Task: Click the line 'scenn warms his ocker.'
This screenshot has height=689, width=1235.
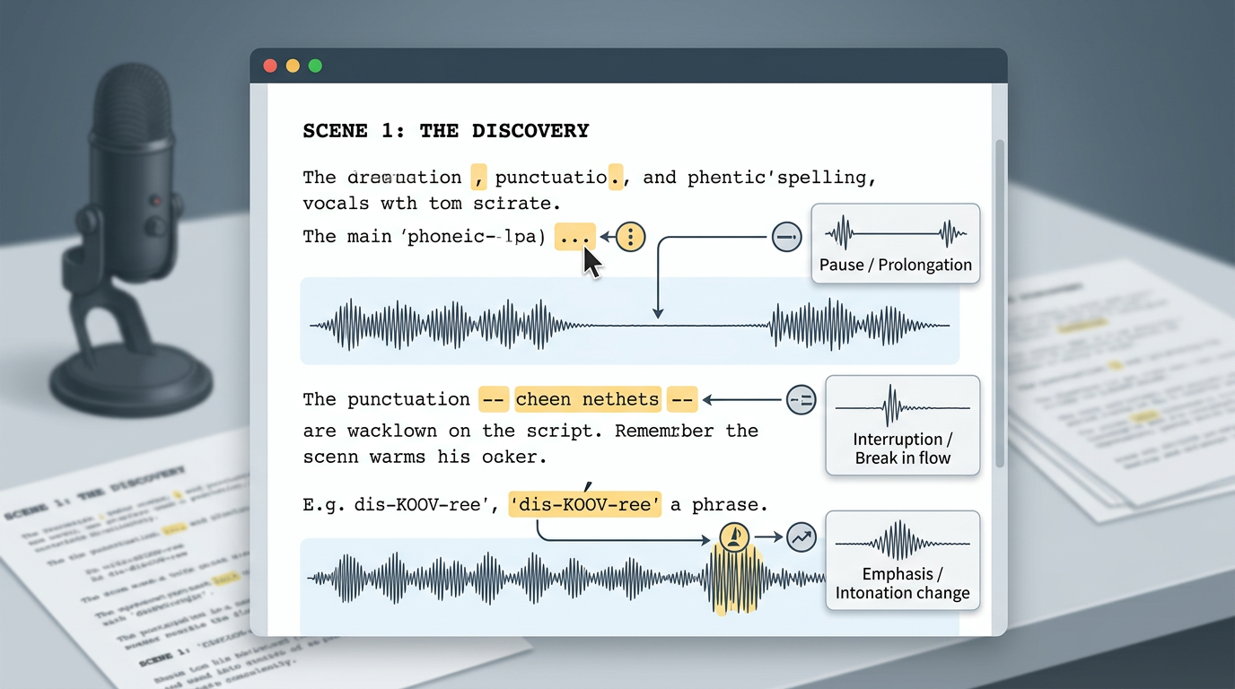Action: (x=425, y=458)
